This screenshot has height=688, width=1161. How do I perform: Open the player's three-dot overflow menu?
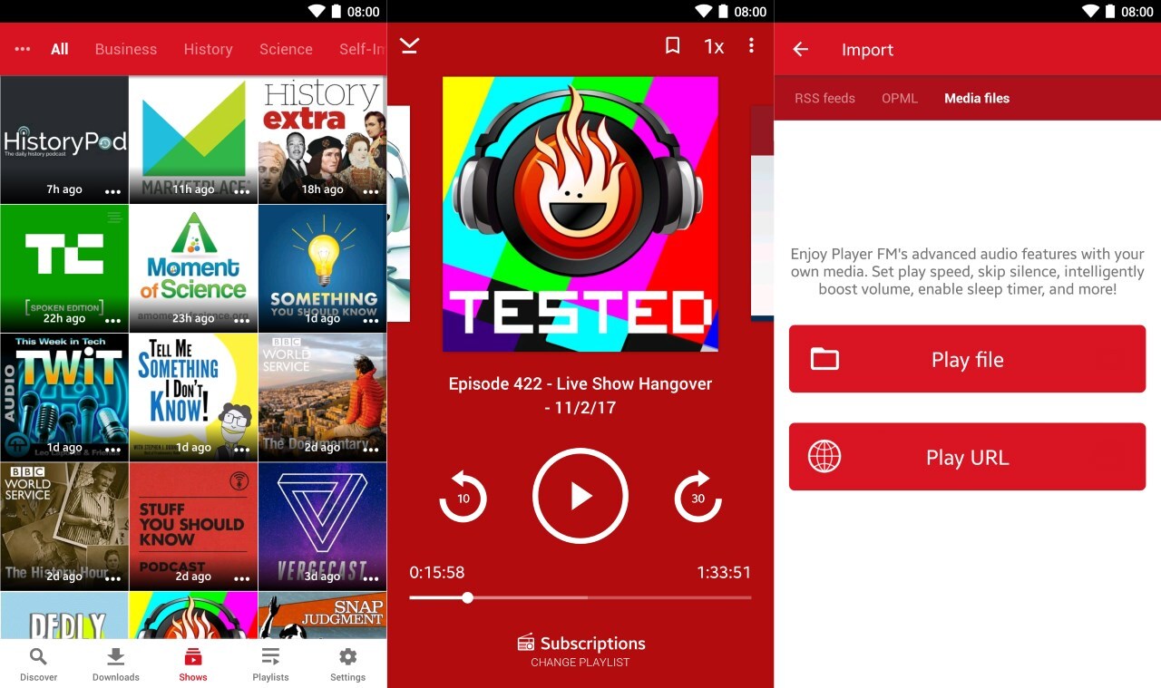coord(751,45)
